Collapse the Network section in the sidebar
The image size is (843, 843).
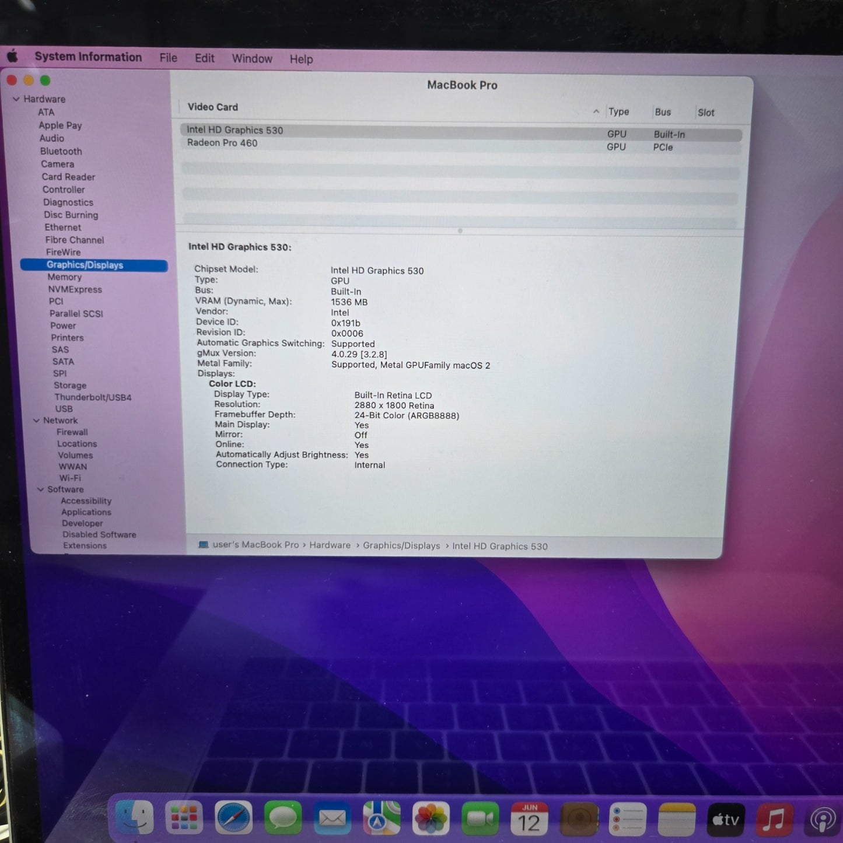(x=36, y=420)
